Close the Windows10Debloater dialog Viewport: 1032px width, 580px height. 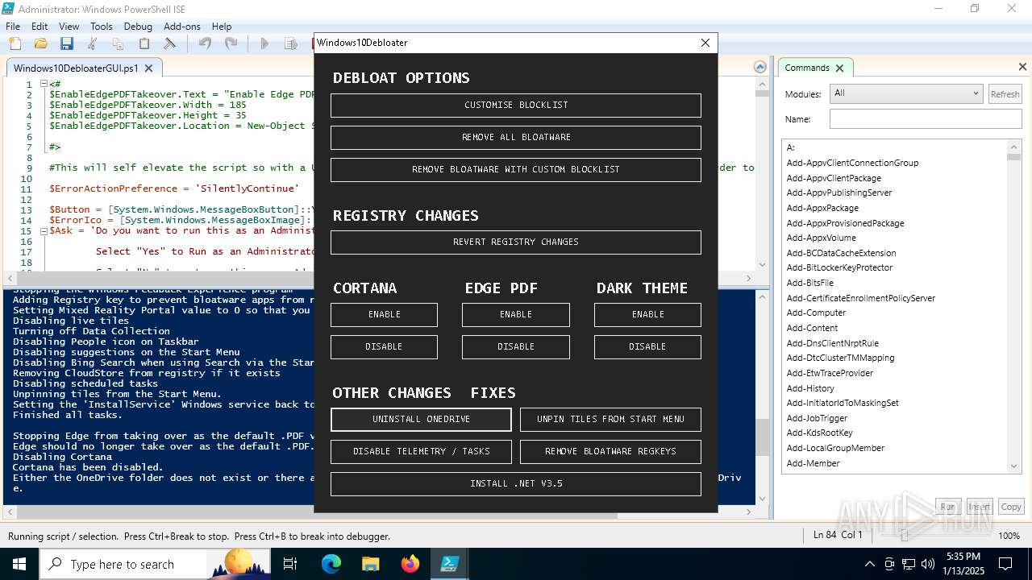[705, 43]
